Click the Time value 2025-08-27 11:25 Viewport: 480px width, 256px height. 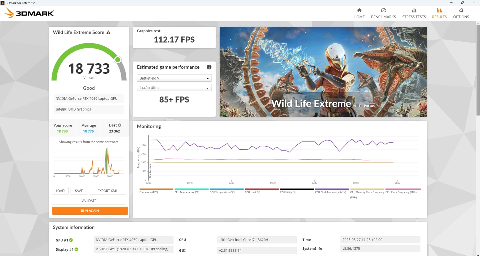380,240
